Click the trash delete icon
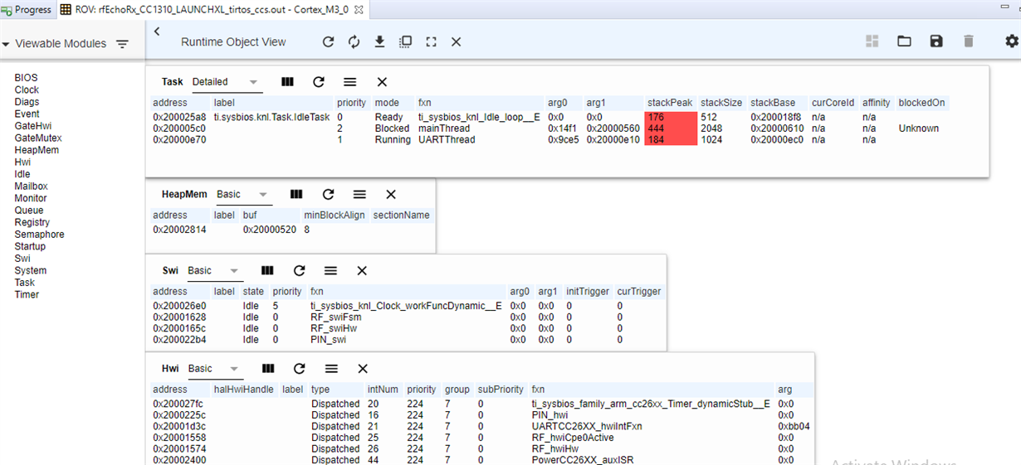This screenshot has width=1021, height=465. 968,41
